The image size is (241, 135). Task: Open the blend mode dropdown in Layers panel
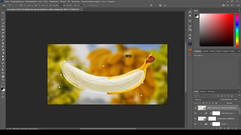pos(207,99)
